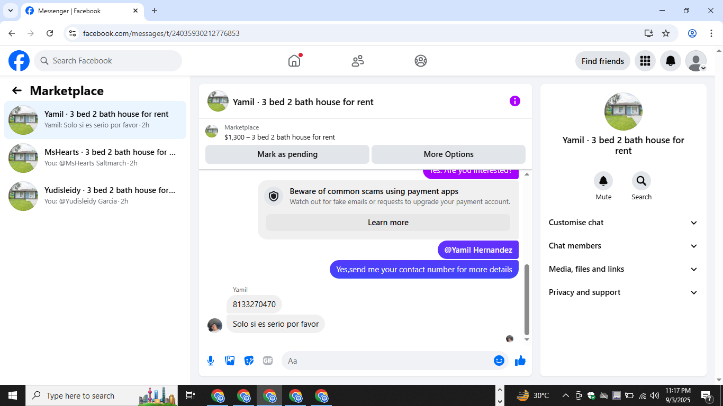Click Yamil's avatar beside his message
The image size is (723, 406).
pos(215,326)
